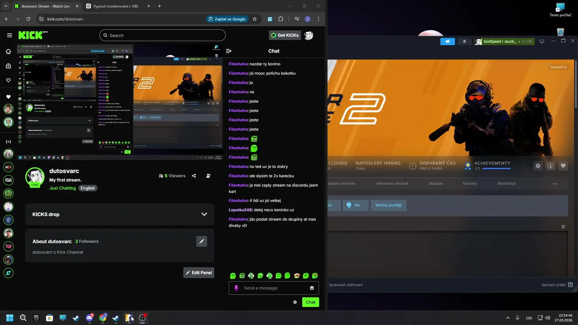Open Návody tab in Steam
Image resolution: width=578 pixels, height=325 pixels.
(470, 183)
